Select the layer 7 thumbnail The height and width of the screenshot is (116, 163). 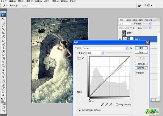pos(124,33)
